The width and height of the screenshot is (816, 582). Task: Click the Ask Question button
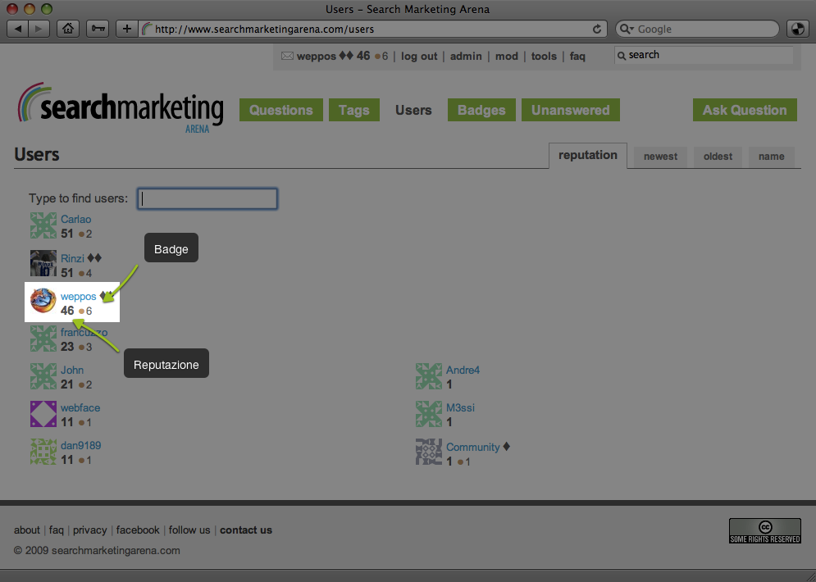pyautogui.click(x=745, y=110)
